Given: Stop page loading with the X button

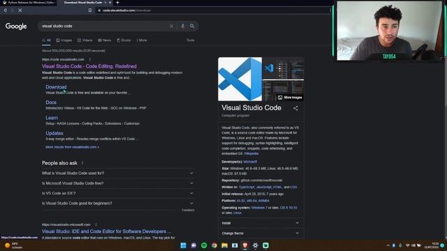Looking at the screenshot, I should coord(20,10).
